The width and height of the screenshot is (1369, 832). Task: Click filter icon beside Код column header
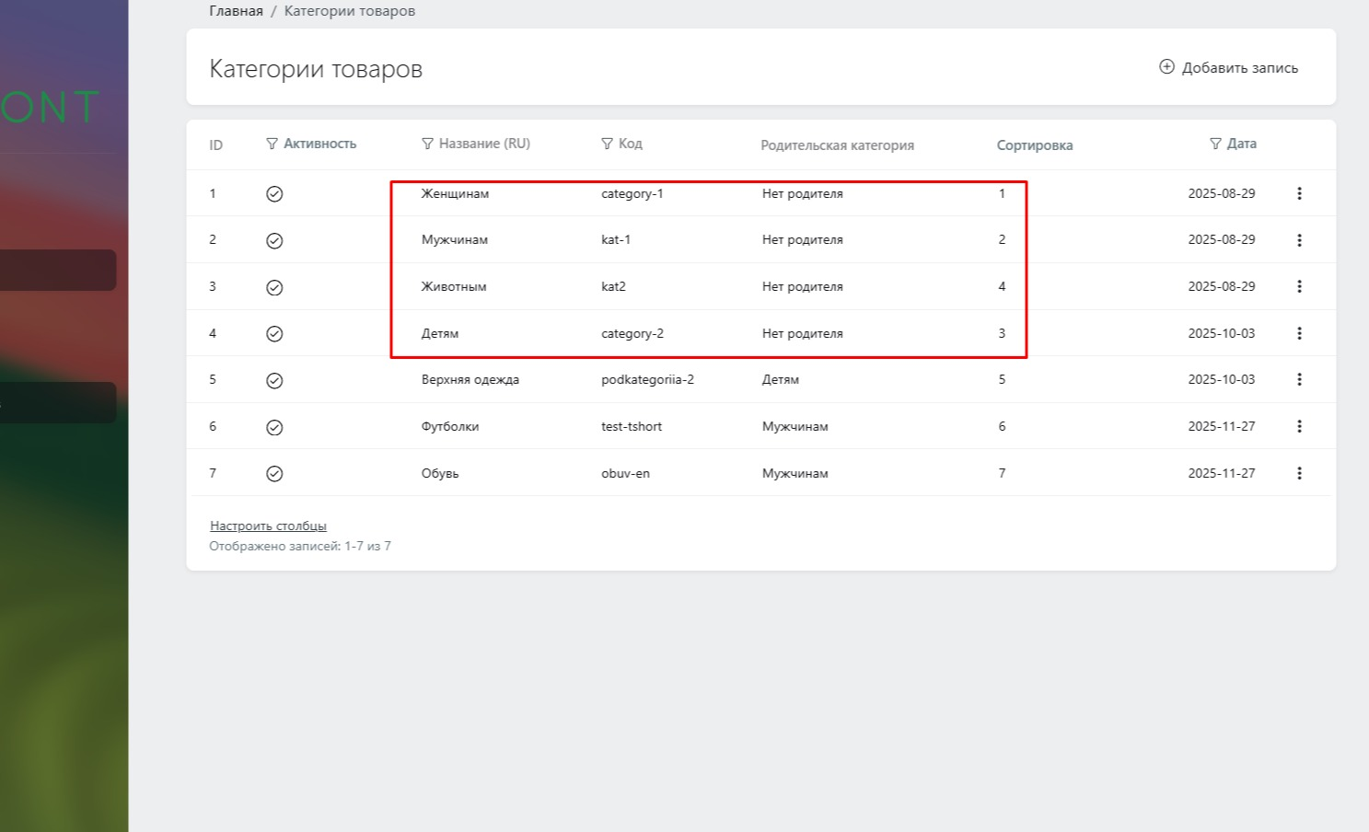click(x=607, y=144)
